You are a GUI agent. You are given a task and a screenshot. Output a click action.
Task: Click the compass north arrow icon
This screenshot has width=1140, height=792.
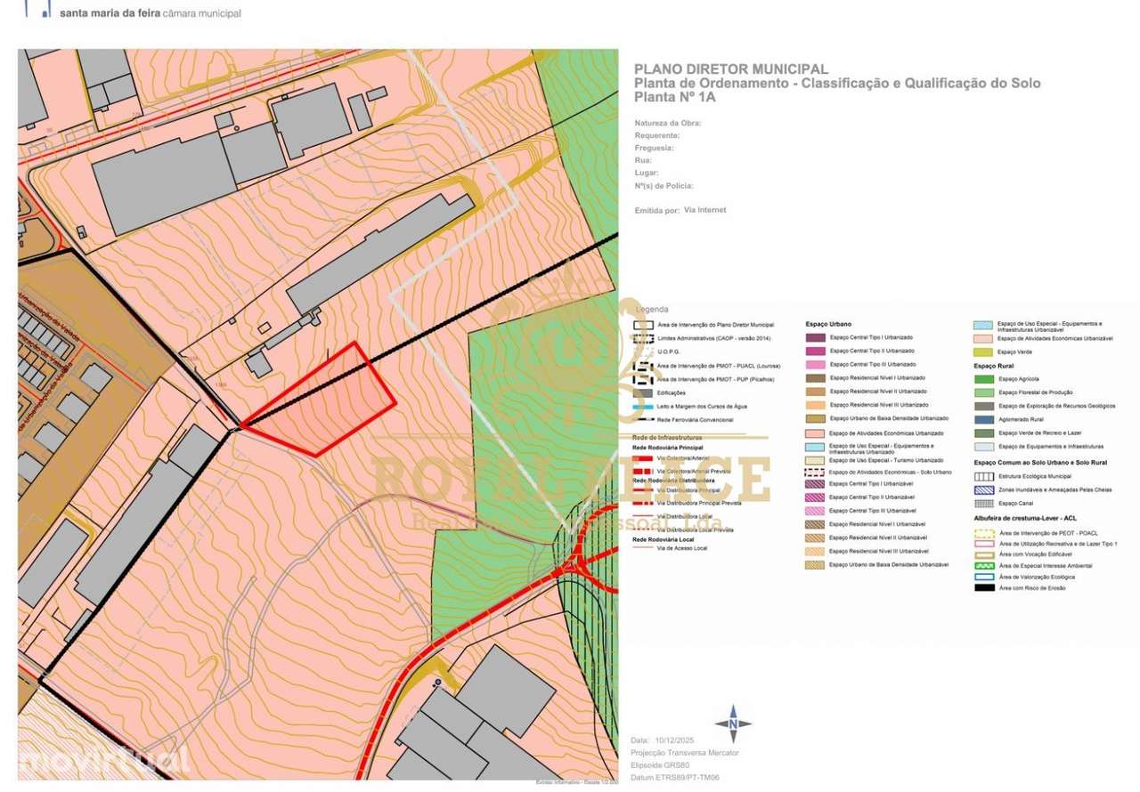click(x=732, y=724)
